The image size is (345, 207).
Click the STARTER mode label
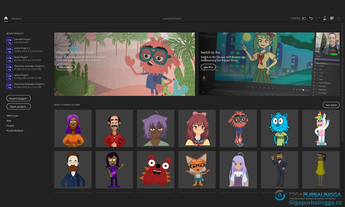click(x=295, y=18)
